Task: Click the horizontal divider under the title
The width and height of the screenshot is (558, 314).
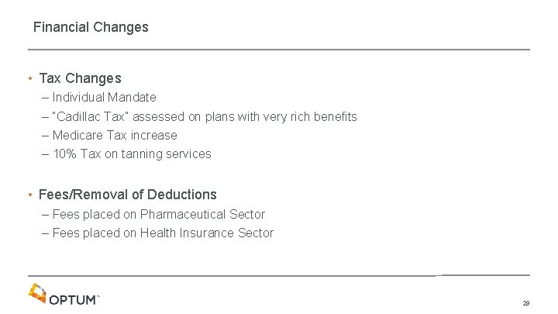Action: click(x=279, y=50)
